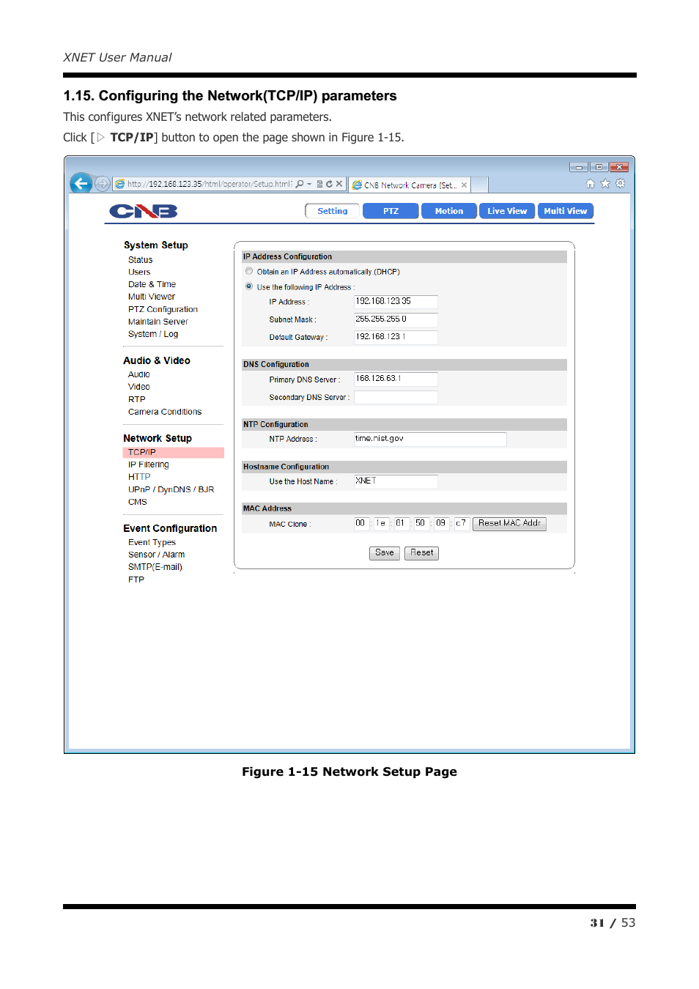The image size is (699, 989).
Task: Switch to the PTZ tab
Action: (391, 211)
